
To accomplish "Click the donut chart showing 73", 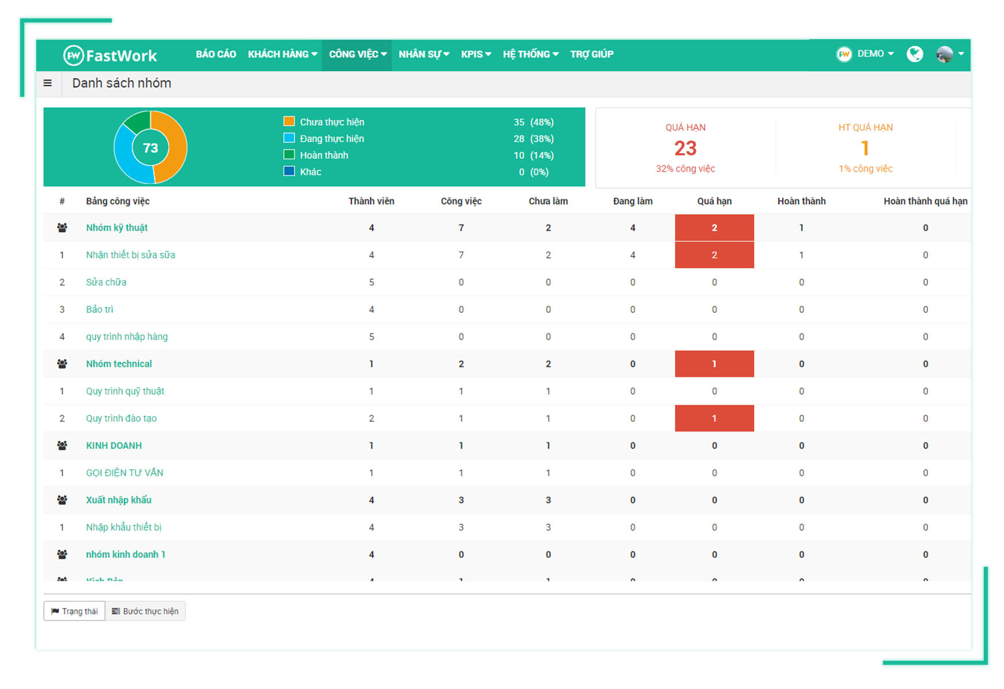I will [x=150, y=147].
